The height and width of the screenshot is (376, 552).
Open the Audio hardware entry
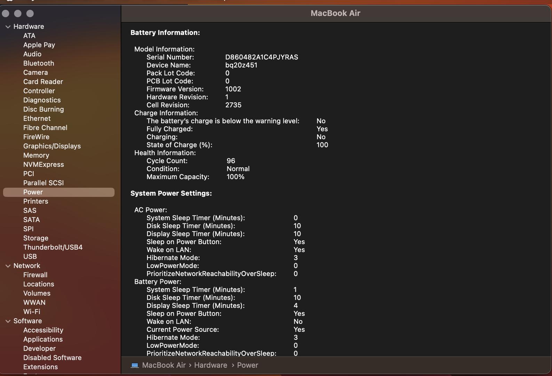click(x=32, y=54)
